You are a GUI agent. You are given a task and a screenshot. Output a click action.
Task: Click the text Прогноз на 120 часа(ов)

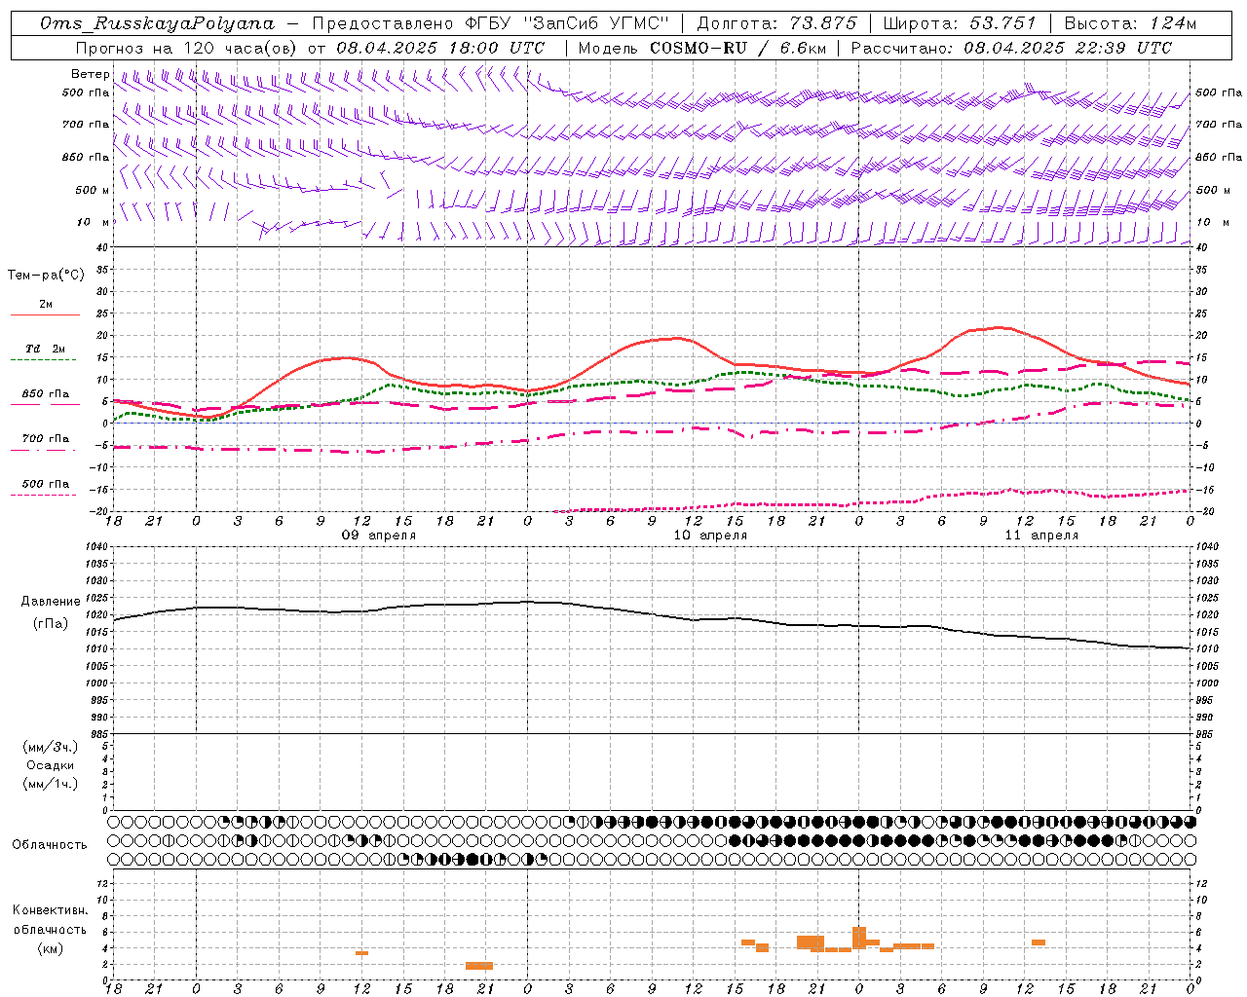[186, 48]
